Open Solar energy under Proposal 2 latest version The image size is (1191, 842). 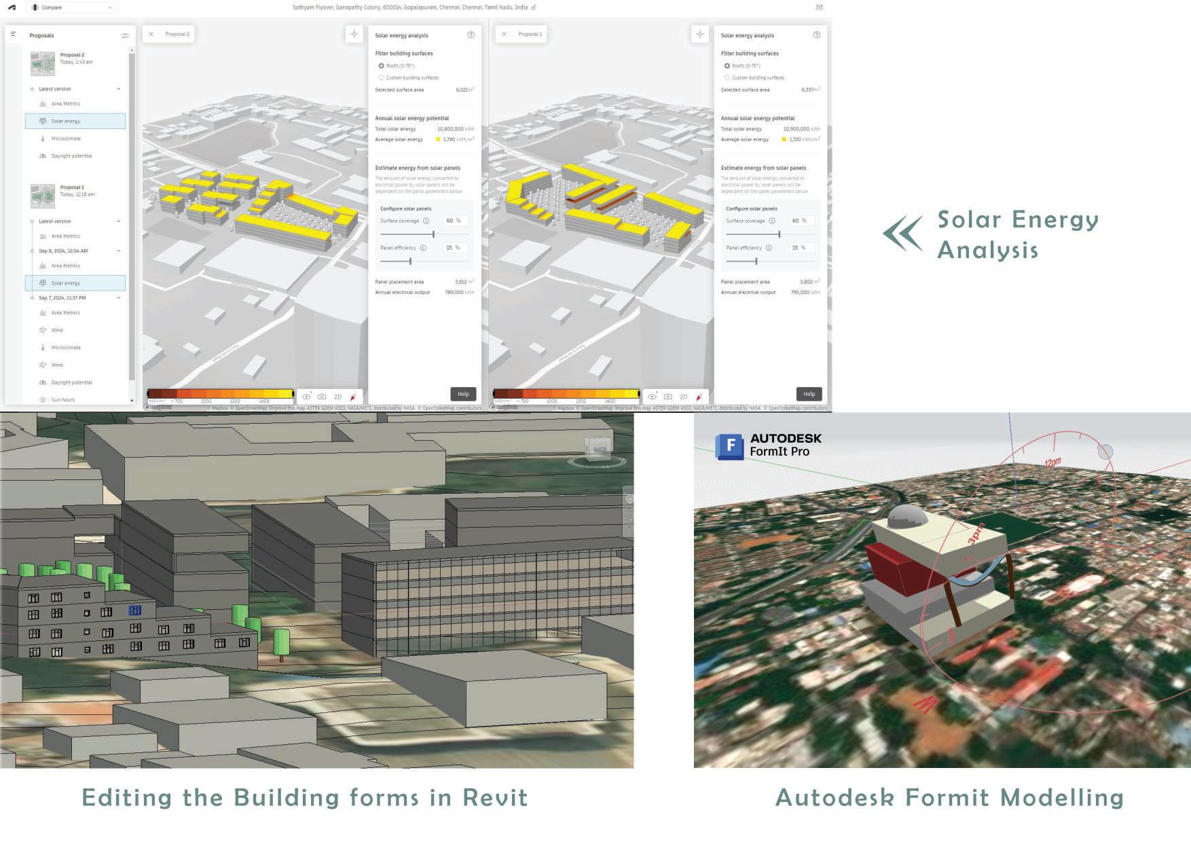(x=75, y=121)
